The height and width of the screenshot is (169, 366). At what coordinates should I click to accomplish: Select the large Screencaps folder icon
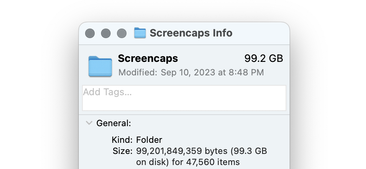point(100,66)
